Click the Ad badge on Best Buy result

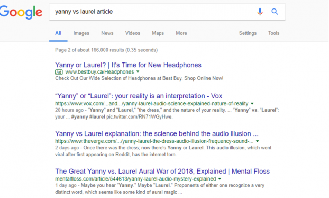click(x=59, y=72)
